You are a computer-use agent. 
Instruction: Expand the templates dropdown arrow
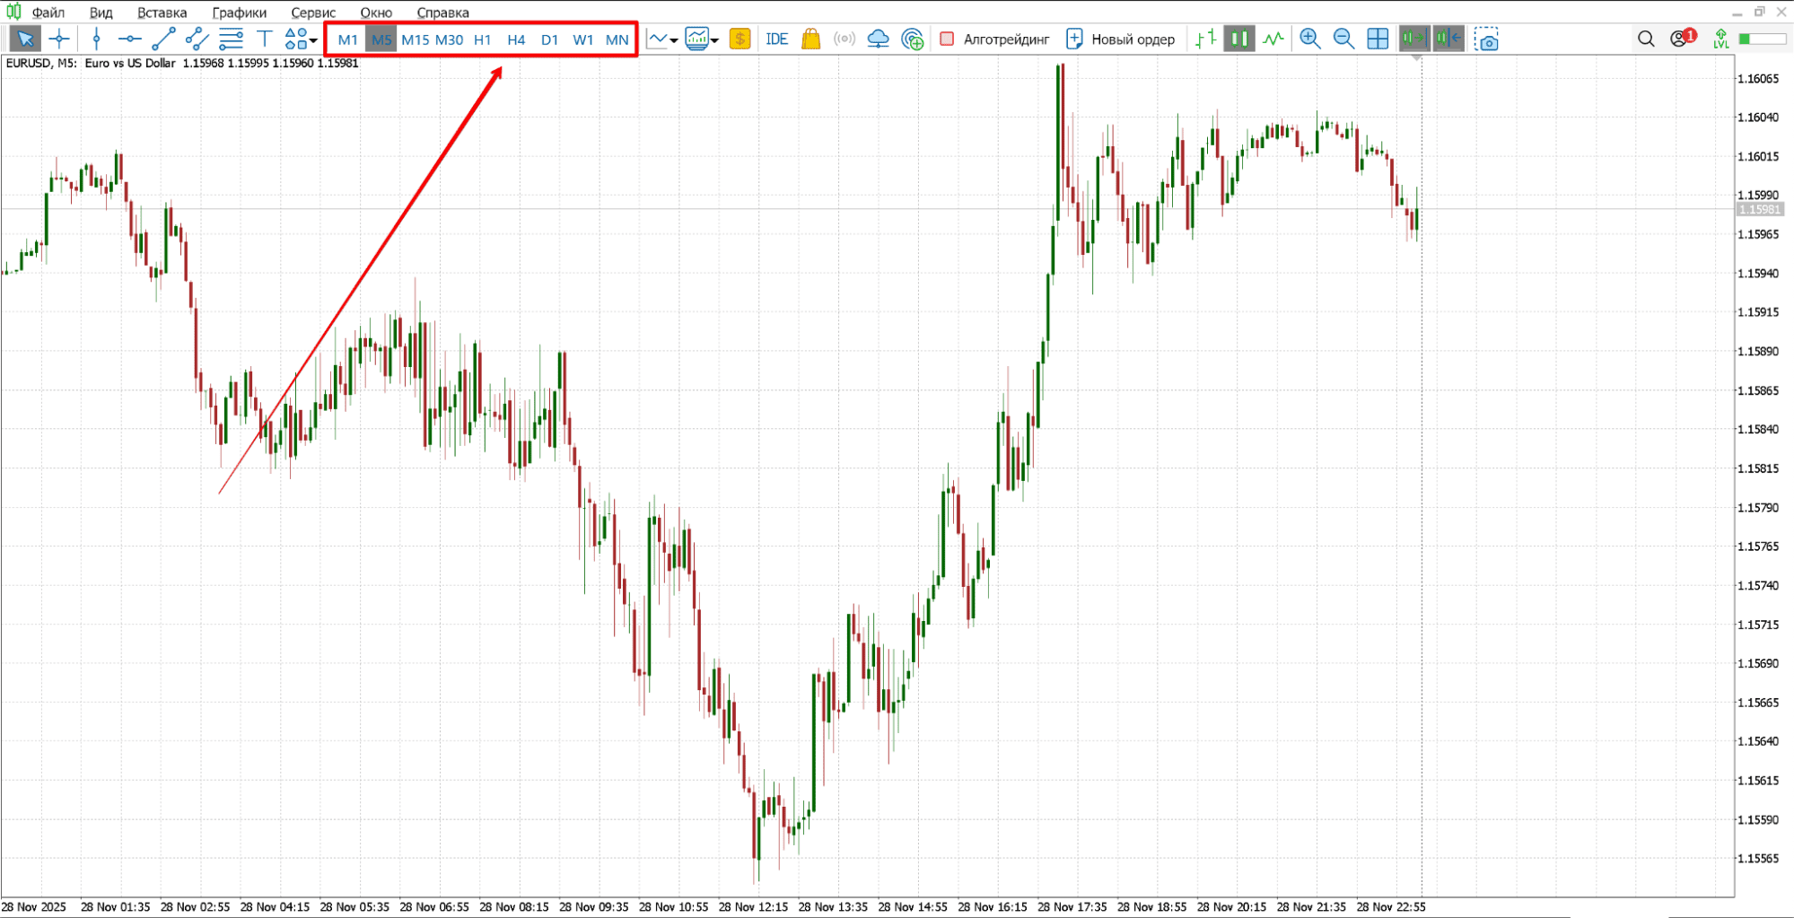click(714, 39)
